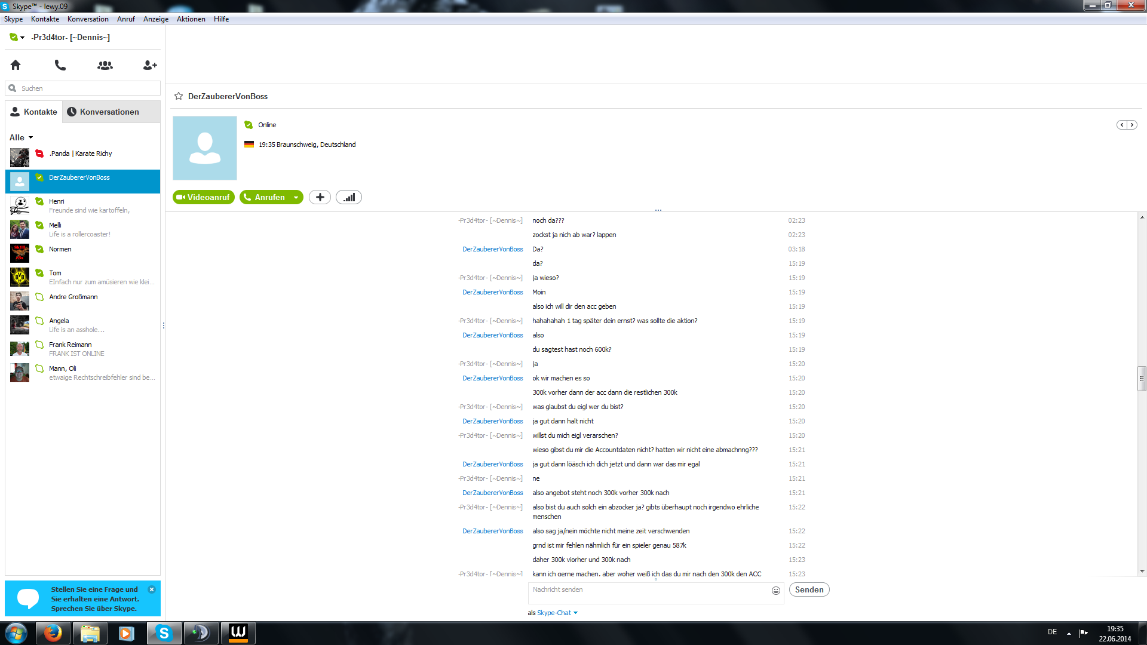Image resolution: width=1147 pixels, height=645 pixels.
Task: Click sidebar collapse handle dots
Action: (163, 325)
